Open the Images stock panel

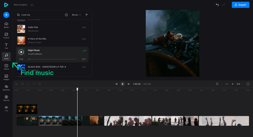click(x=6, y=77)
